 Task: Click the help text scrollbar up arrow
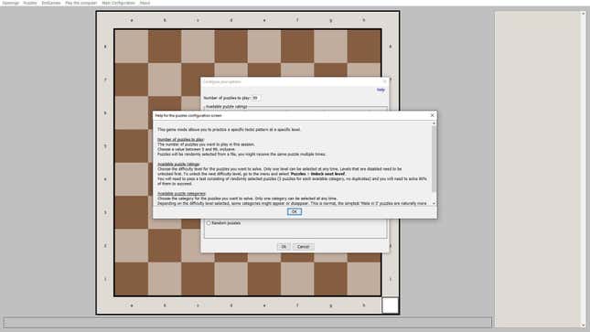[x=434, y=123]
